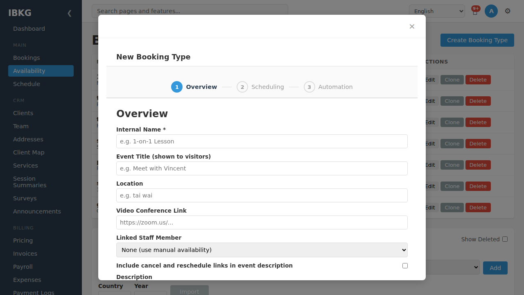Open Addresses in the sidebar
Viewport: 524px width, 295px height.
click(x=41, y=139)
